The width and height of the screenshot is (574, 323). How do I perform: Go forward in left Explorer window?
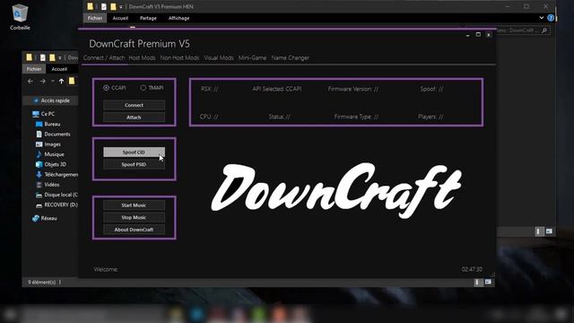[x=43, y=82]
